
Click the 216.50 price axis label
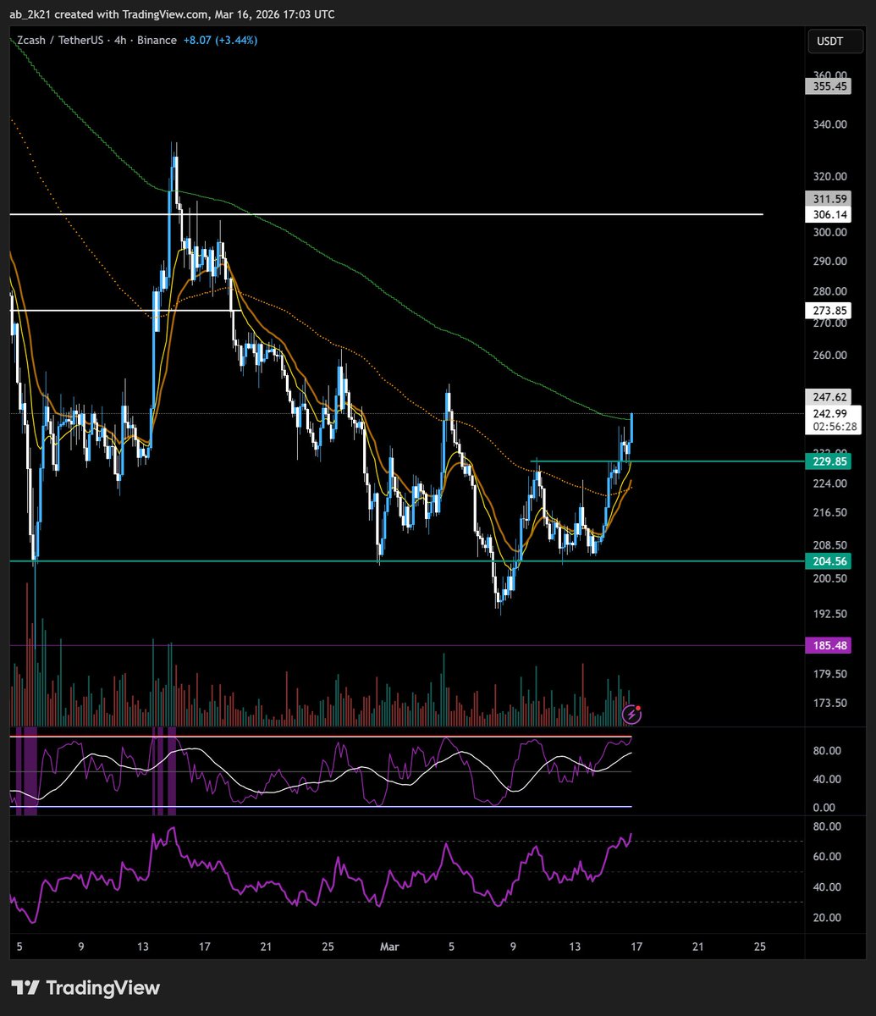[x=829, y=513]
